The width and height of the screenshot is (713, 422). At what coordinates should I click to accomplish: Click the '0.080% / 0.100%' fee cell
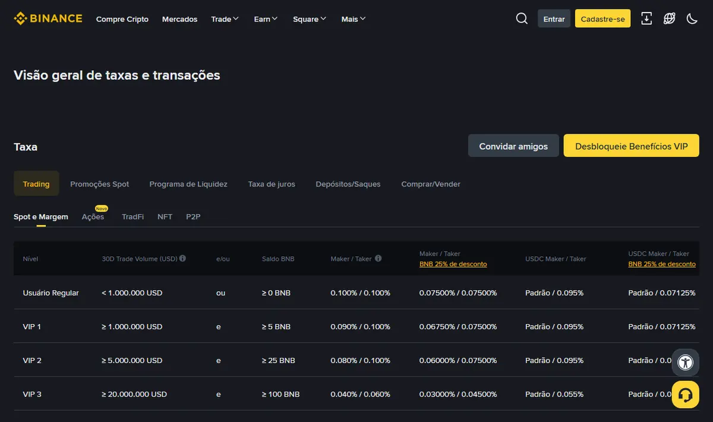click(361, 360)
